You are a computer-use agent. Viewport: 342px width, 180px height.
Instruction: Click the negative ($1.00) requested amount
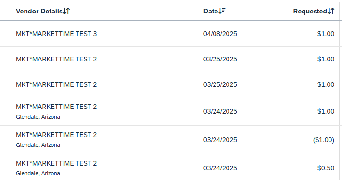(324, 140)
